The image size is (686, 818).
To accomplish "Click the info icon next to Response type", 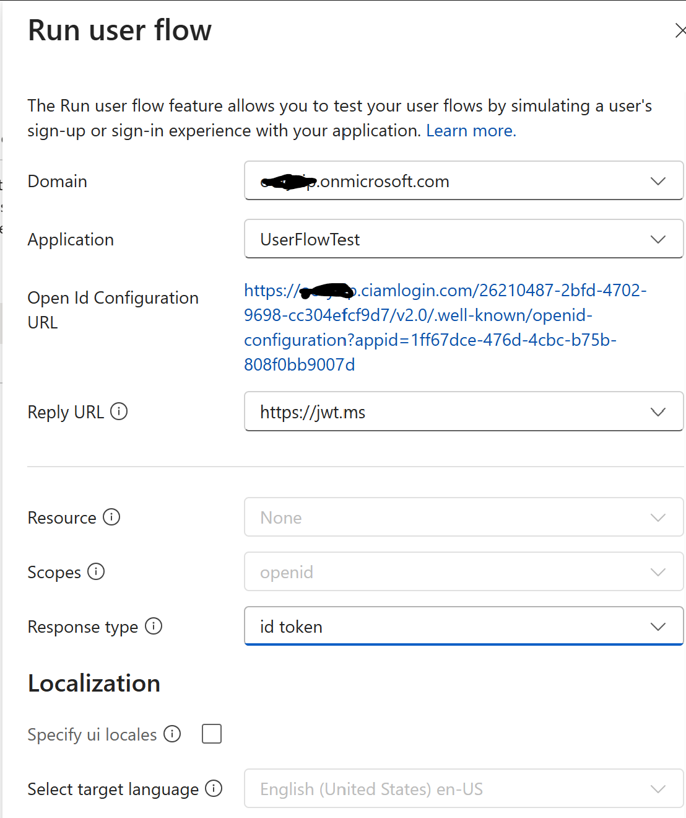I will tap(153, 627).
